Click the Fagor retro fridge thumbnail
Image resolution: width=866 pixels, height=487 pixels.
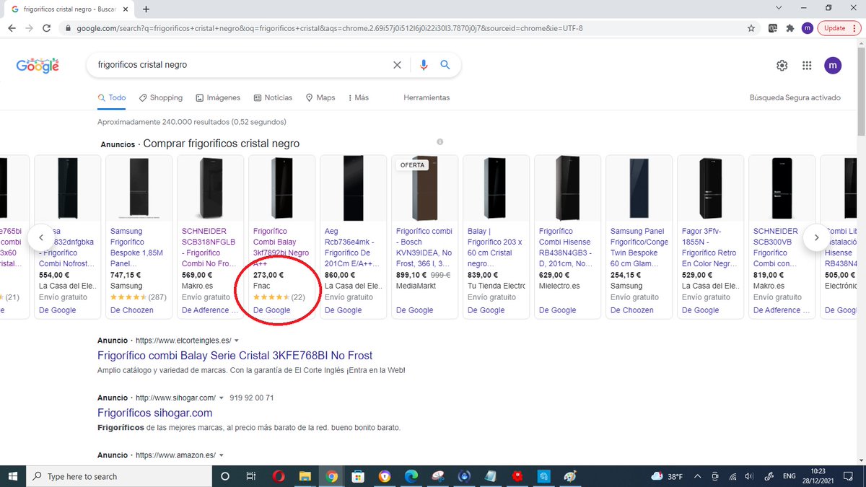(x=710, y=188)
